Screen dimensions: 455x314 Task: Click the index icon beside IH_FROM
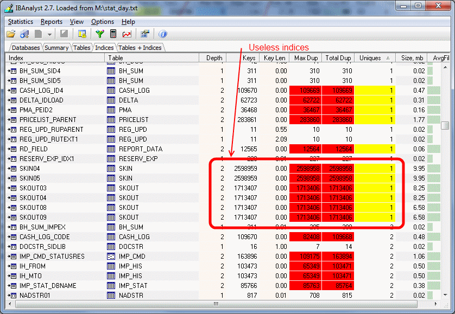[13, 266]
